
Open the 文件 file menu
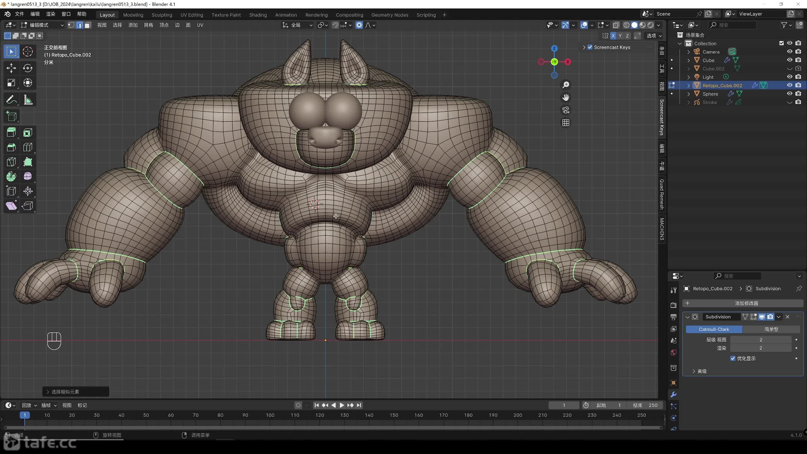coord(20,14)
